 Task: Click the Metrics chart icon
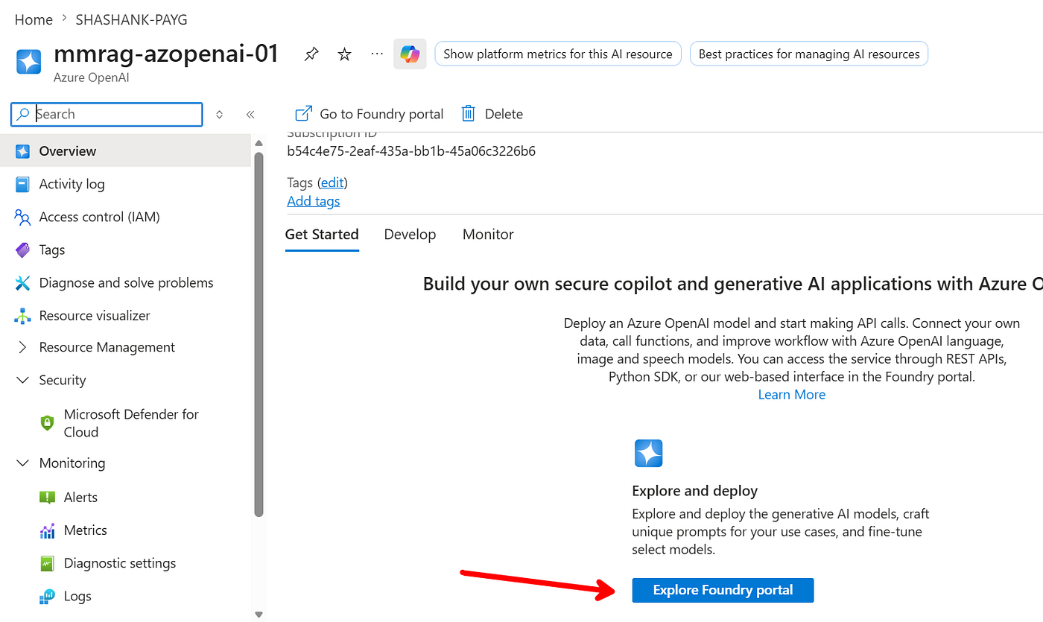47,530
